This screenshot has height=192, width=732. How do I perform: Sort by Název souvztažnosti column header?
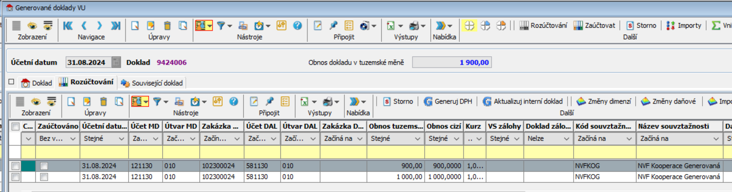pyautogui.click(x=679, y=126)
